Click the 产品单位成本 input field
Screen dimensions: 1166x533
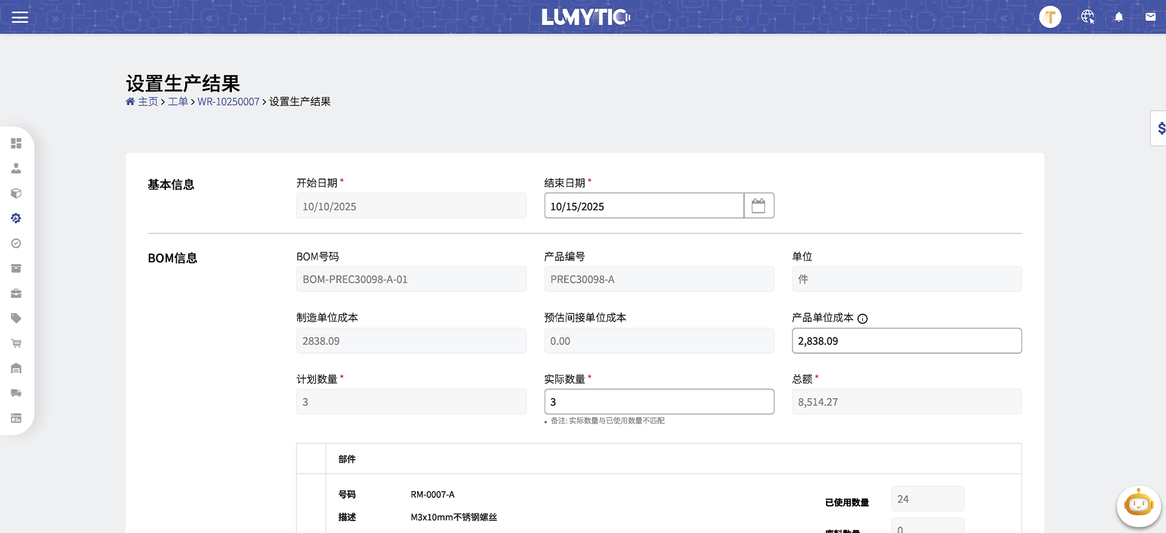point(907,341)
